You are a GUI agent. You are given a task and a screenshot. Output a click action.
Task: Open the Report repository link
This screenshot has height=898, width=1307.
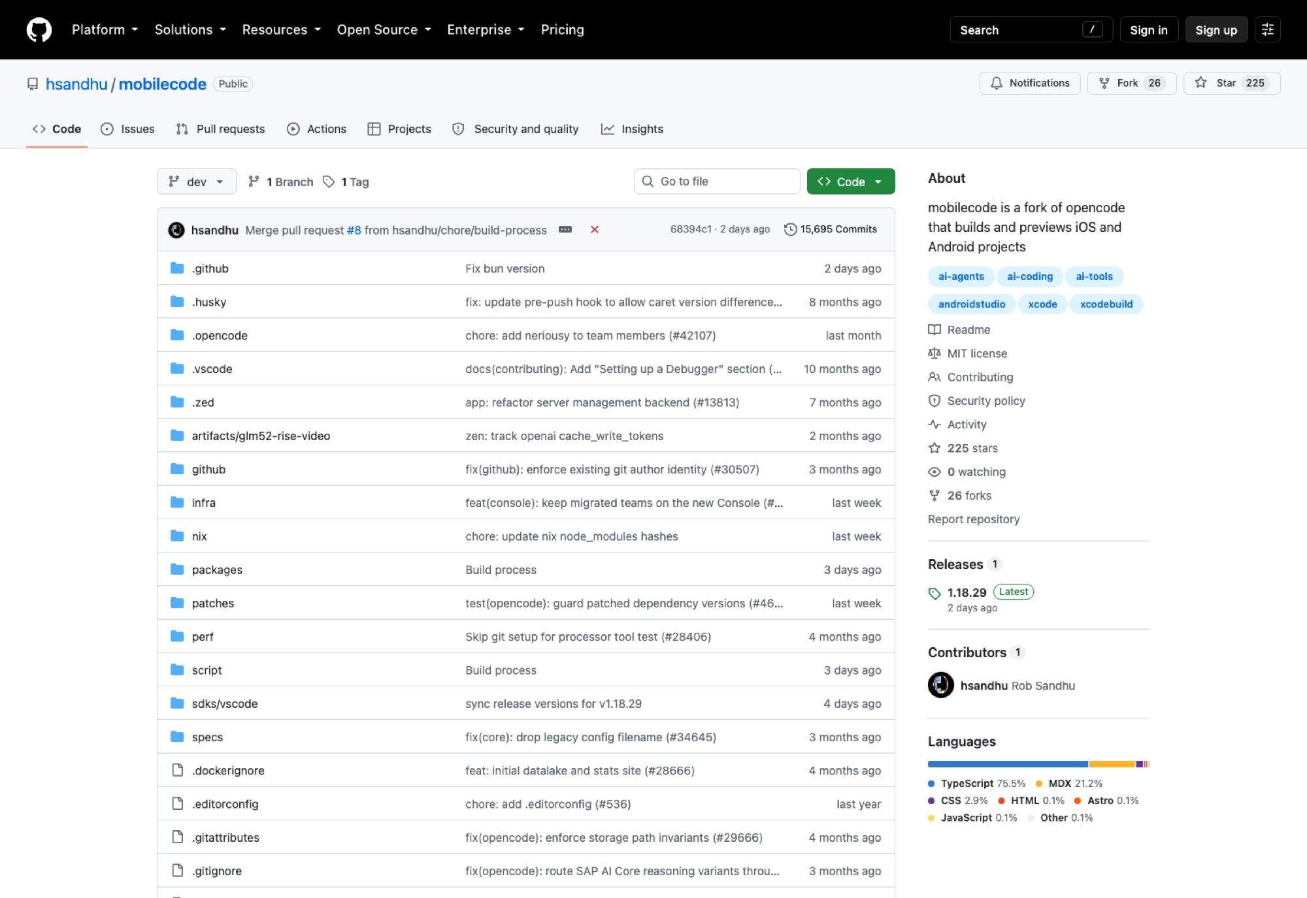(x=974, y=519)
